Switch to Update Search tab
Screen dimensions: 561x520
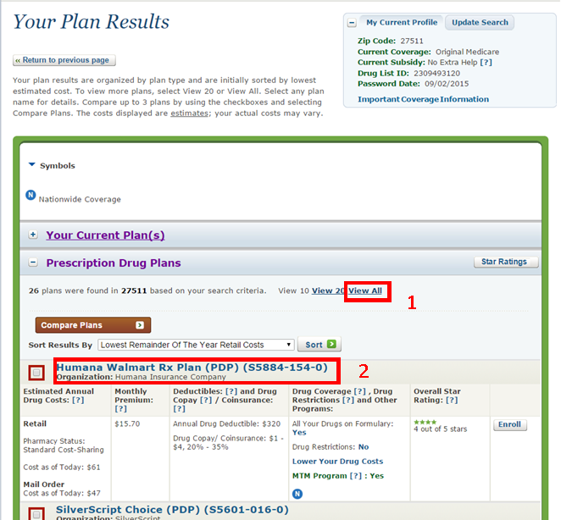tap(480, 23)
